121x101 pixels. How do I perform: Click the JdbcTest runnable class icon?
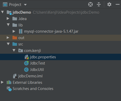pyautogui.click(x=26, y=63)
